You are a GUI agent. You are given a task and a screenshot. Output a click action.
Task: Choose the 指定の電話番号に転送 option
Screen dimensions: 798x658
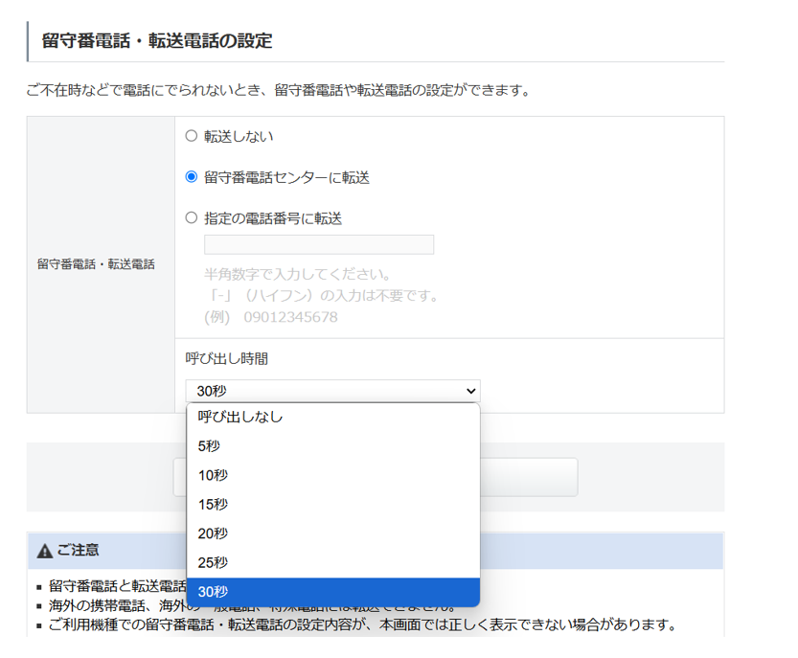(190, 217)
